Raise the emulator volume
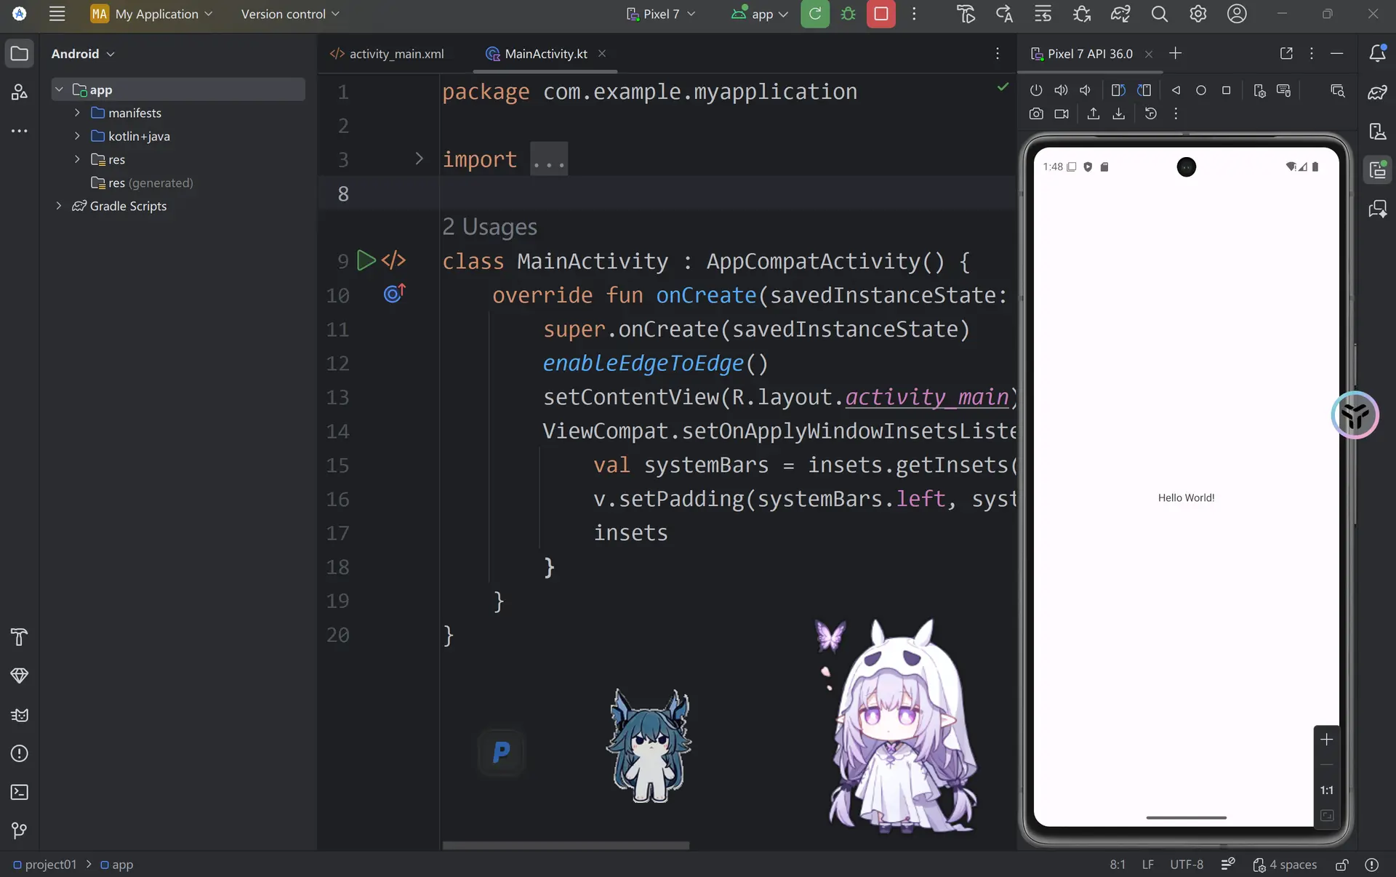 pos(1062,90)
